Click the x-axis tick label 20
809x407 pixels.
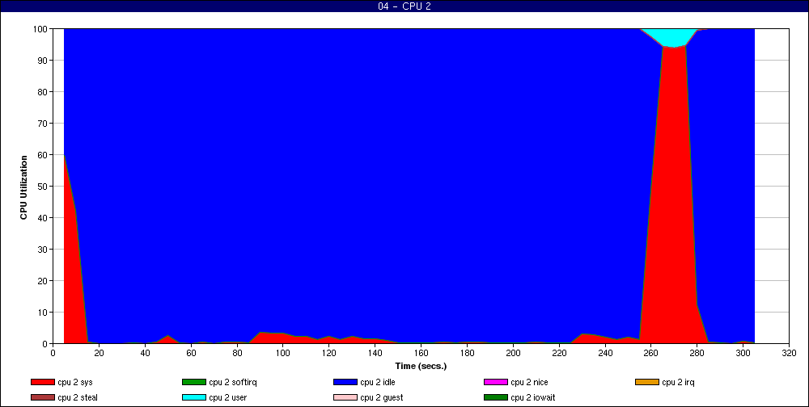click(x=99, y=354)
